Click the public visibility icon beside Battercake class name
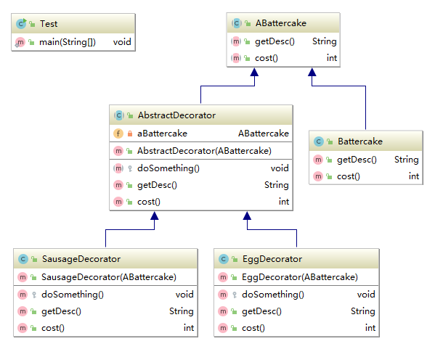This screenshot has width=435, height=349. click(x=330, y=141)
